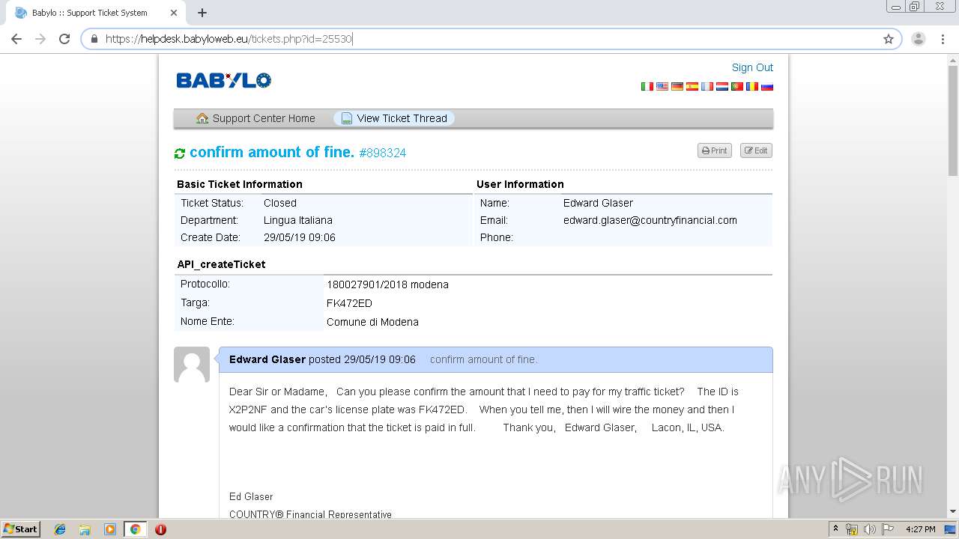Sign out of the helpdesk

[752, 67]
